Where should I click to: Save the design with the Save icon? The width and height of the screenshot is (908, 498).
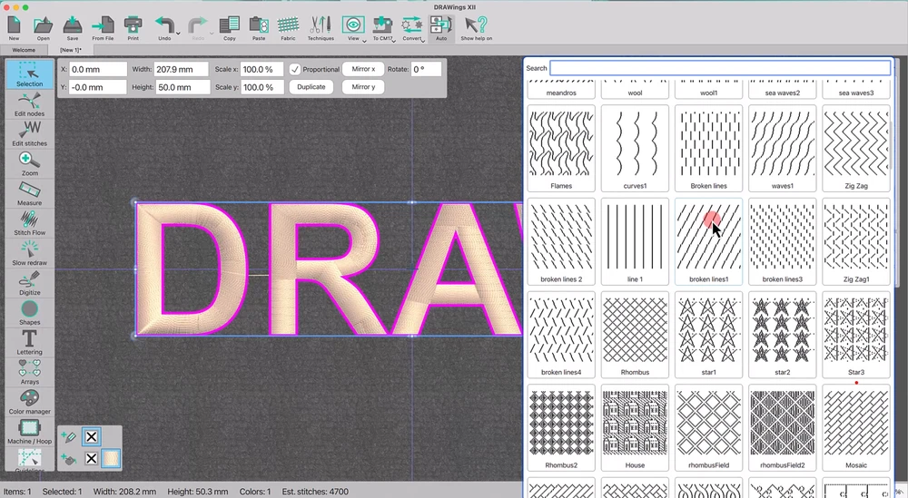click(x=73, y=26)
